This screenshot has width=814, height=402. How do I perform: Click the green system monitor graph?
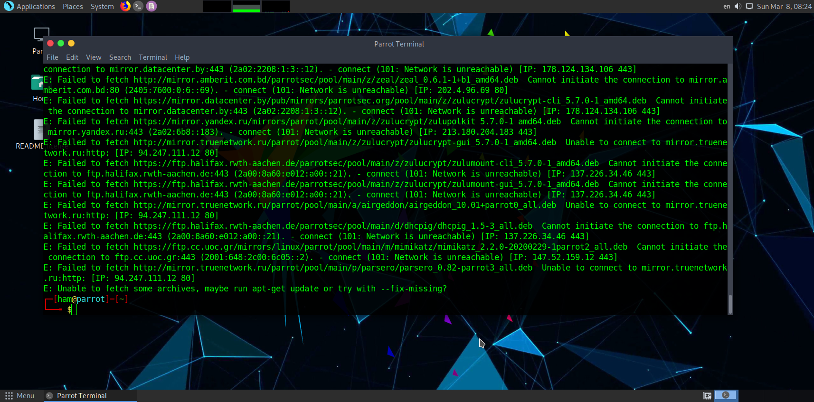click(x=246, y=6)
